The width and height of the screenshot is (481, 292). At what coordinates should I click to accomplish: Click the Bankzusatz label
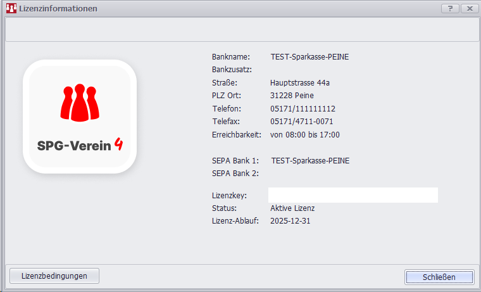click(x=232, y=70)
